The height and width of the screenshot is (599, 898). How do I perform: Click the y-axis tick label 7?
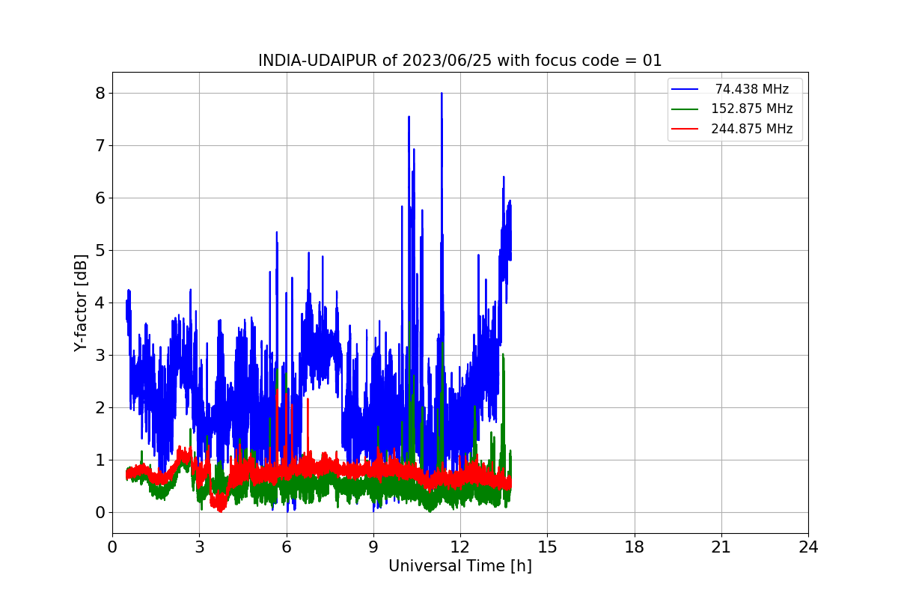100,146
